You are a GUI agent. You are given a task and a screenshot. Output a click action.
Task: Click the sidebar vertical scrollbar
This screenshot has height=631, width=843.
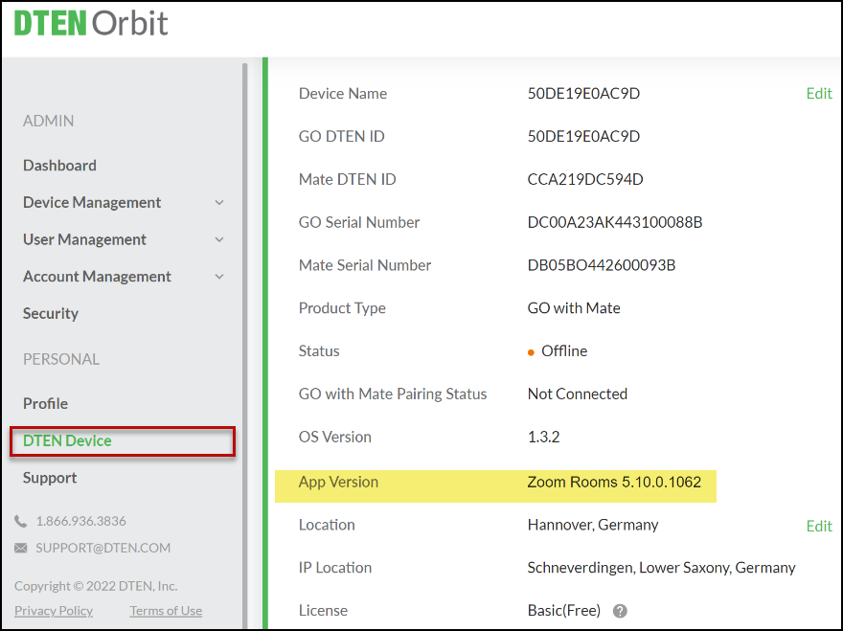[245, 344]
